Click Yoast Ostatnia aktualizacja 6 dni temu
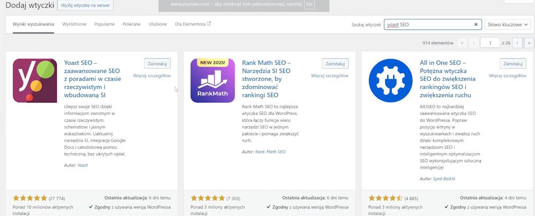 coord(137,198)
